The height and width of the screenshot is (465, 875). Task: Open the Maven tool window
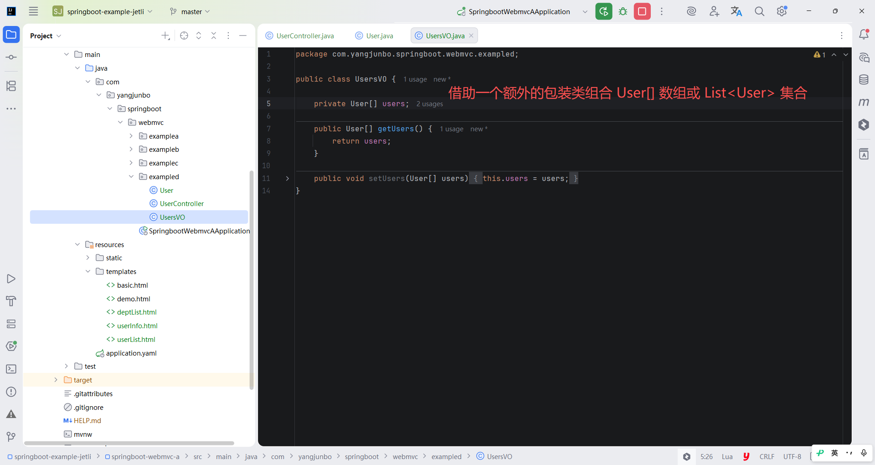(864, 102)
